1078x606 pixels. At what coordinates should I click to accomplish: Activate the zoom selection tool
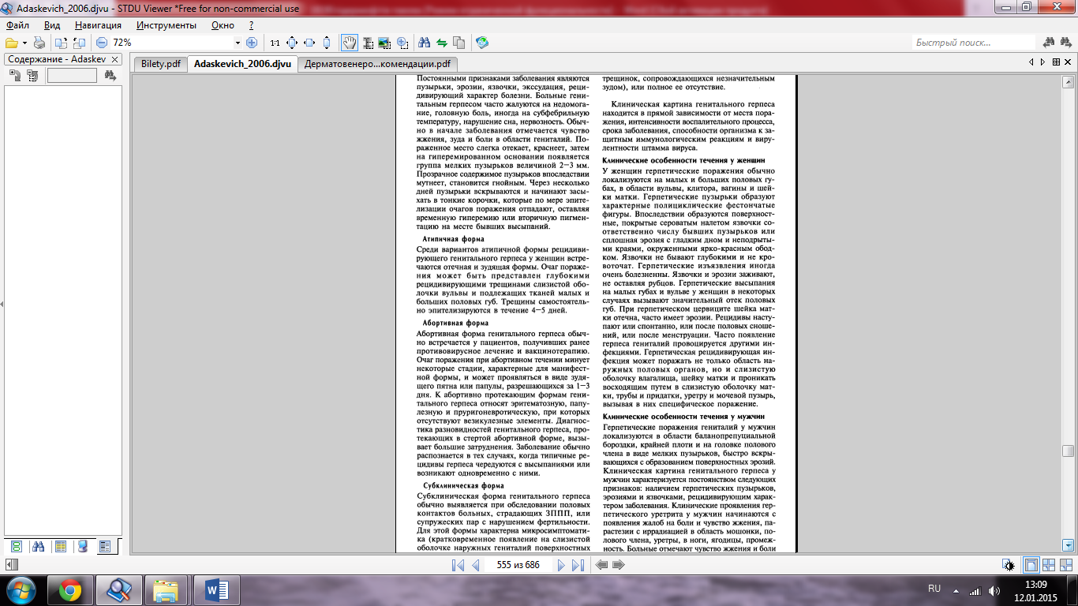[402, 43]
